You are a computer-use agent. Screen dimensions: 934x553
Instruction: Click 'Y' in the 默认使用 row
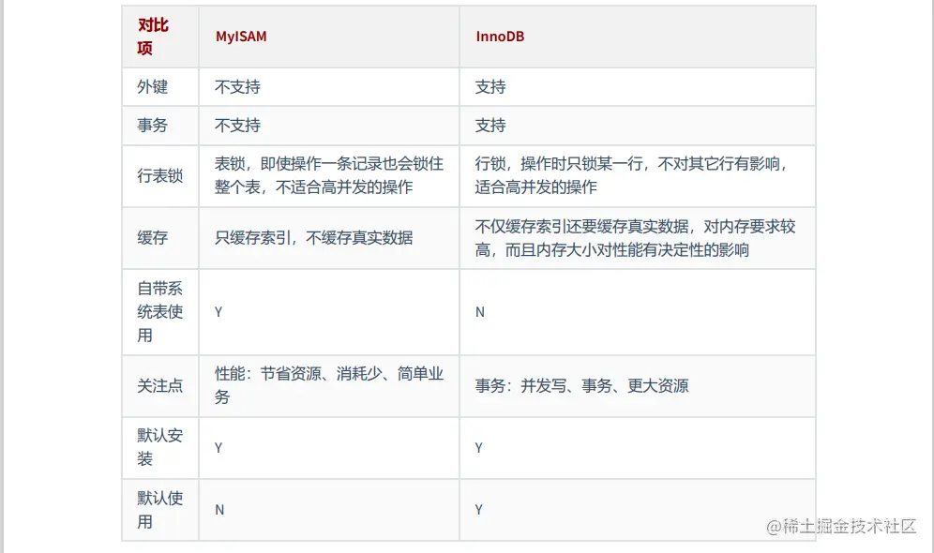pyautogui.click(x=479, y=510)
